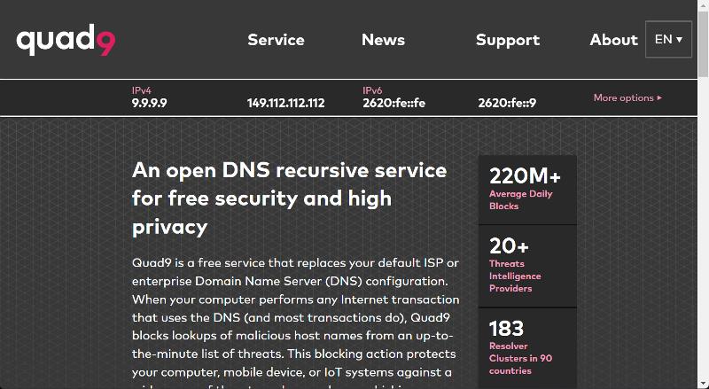Open the Service menu

[x=276, y=40]
